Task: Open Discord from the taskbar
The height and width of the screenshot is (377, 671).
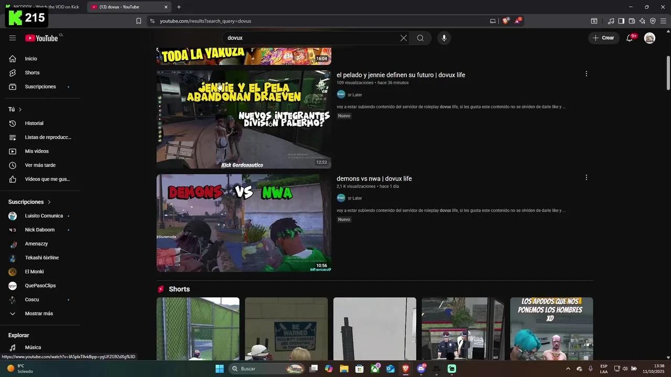Action: (x=421, y=369)
